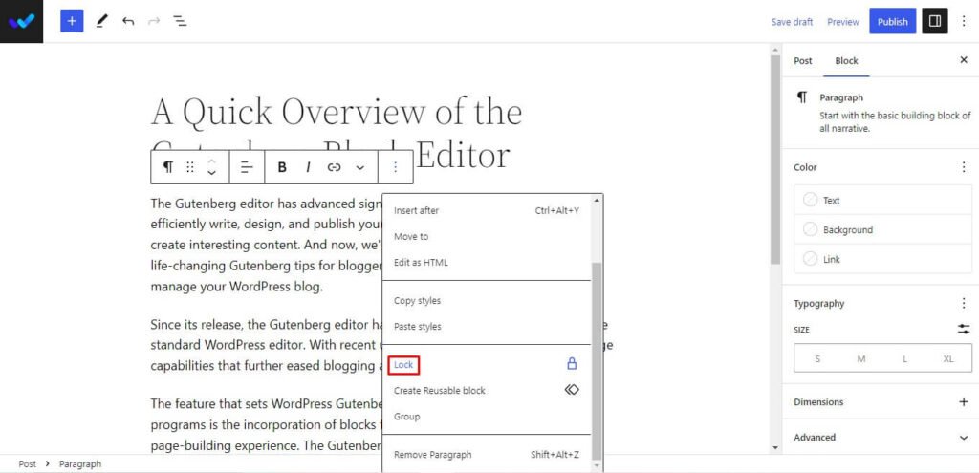Choose the Background color swatch
Image resolution: width=979 pixels, height=473 pixels.
pyautogui.click(x=811, y=229)
